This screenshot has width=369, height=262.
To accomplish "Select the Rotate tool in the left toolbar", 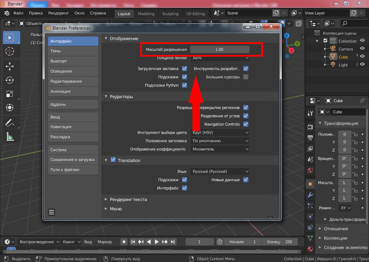I will 10,80.
